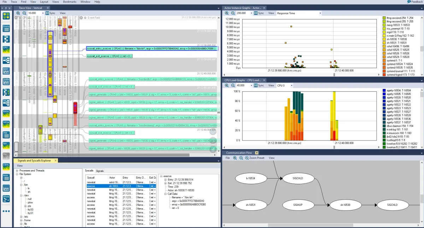Toggle Sync in the Trace View toolbar
424x228 pixels.
pos(50,13)
